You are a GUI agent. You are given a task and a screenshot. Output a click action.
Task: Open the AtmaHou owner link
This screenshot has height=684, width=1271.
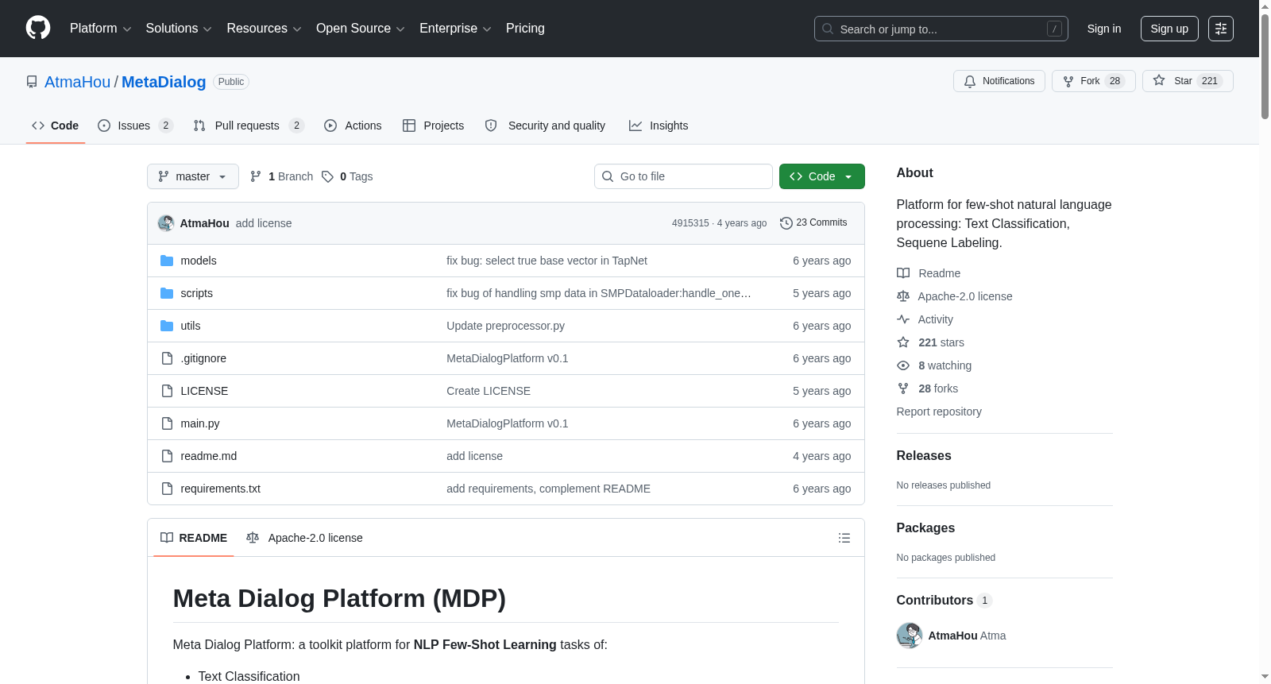coord(78,82)
